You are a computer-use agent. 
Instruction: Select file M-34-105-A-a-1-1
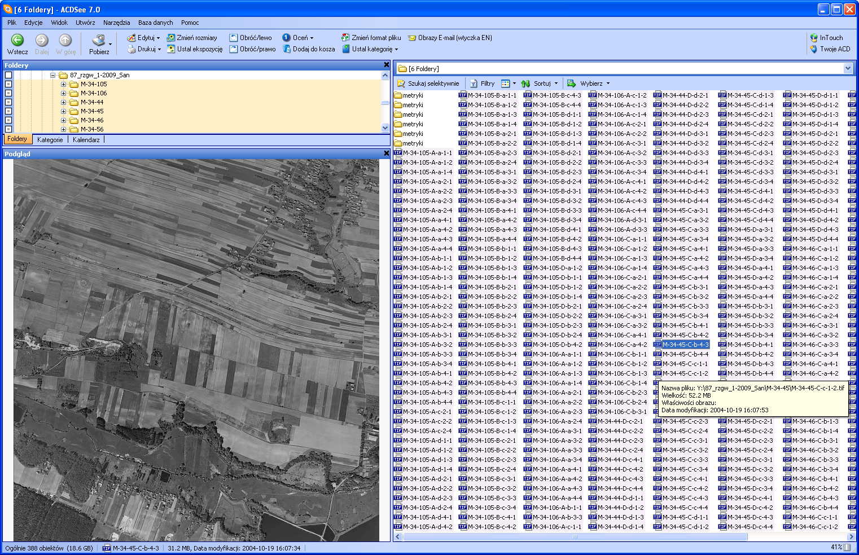423,153
